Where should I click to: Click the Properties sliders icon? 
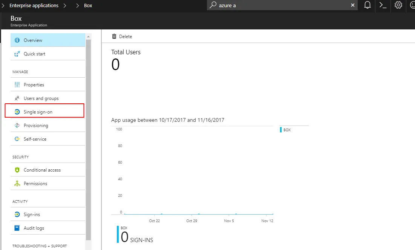point(17,85)
